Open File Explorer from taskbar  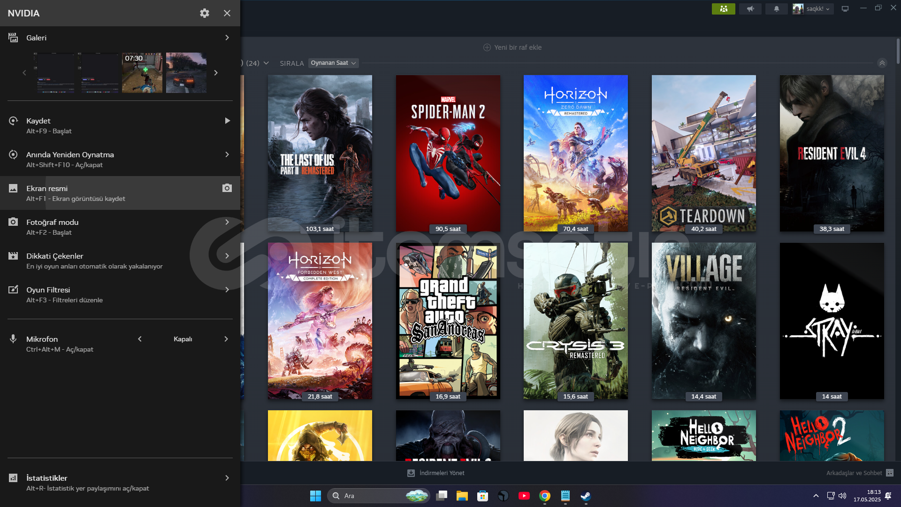pos(462,496)
